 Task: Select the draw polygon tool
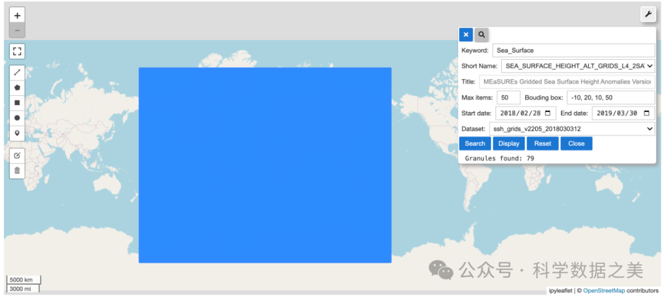(17, 87)
